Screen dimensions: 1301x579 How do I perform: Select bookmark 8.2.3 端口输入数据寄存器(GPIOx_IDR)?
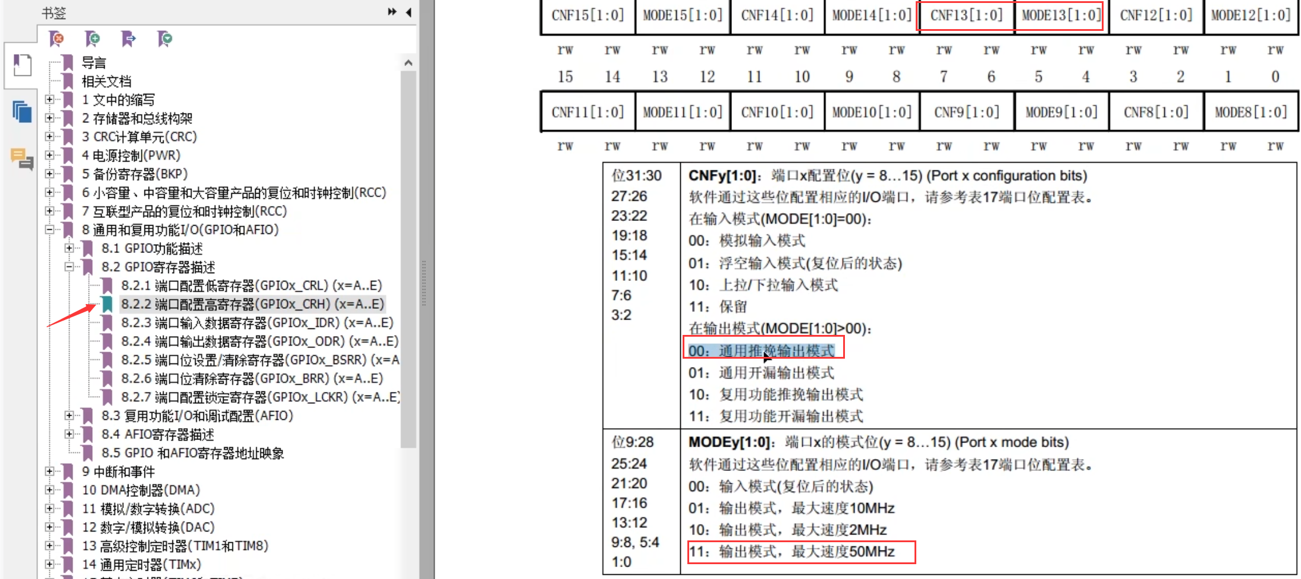coord(257,323)
